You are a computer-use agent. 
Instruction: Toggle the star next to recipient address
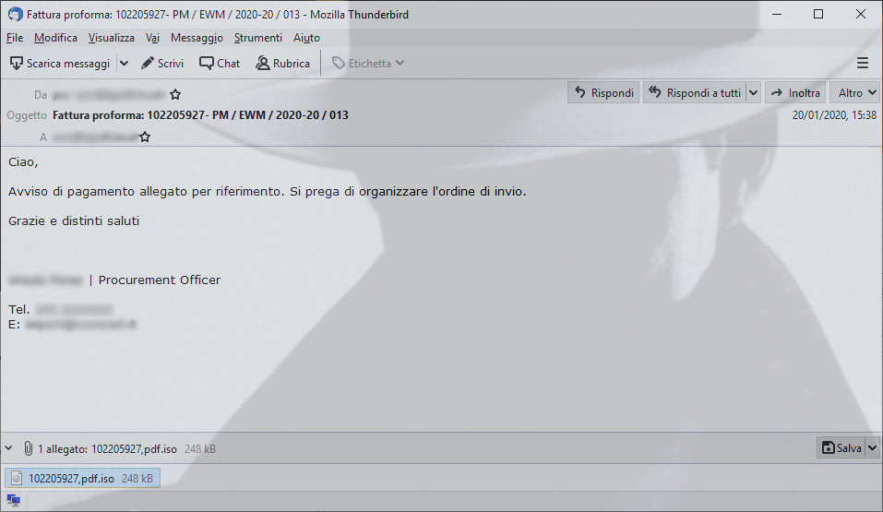click(145, 137)
